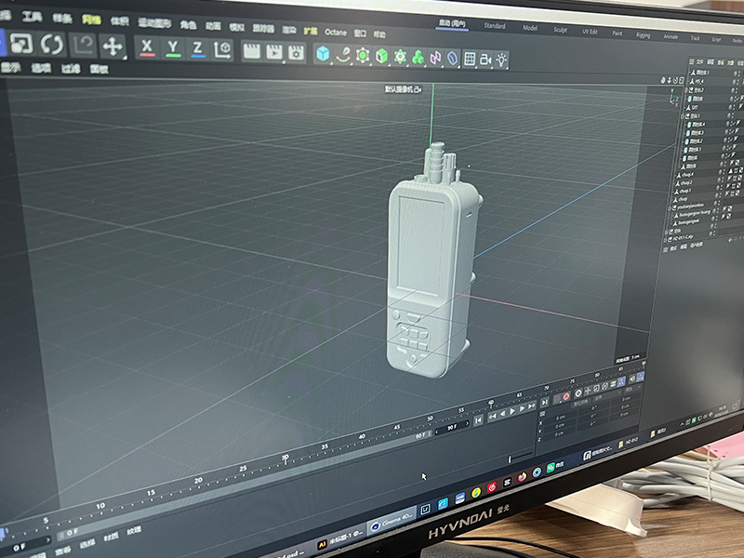This screenshot has width=744, height=558.
Task: Switch to the Sculpt layout tab
Action: click(x=560, y=29)
